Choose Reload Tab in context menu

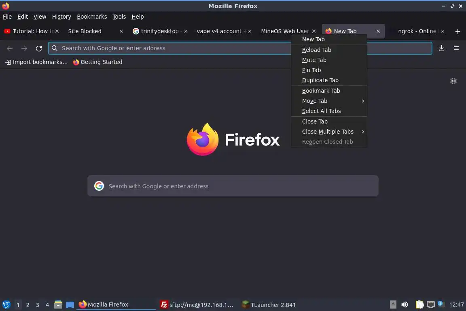coord(329,50)
